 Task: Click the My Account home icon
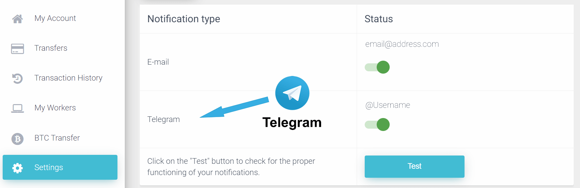[17, 19]
